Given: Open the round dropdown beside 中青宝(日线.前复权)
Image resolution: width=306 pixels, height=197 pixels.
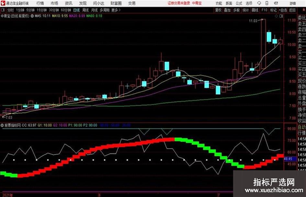Looking at the screenshot, I should [x=32, y=16].
